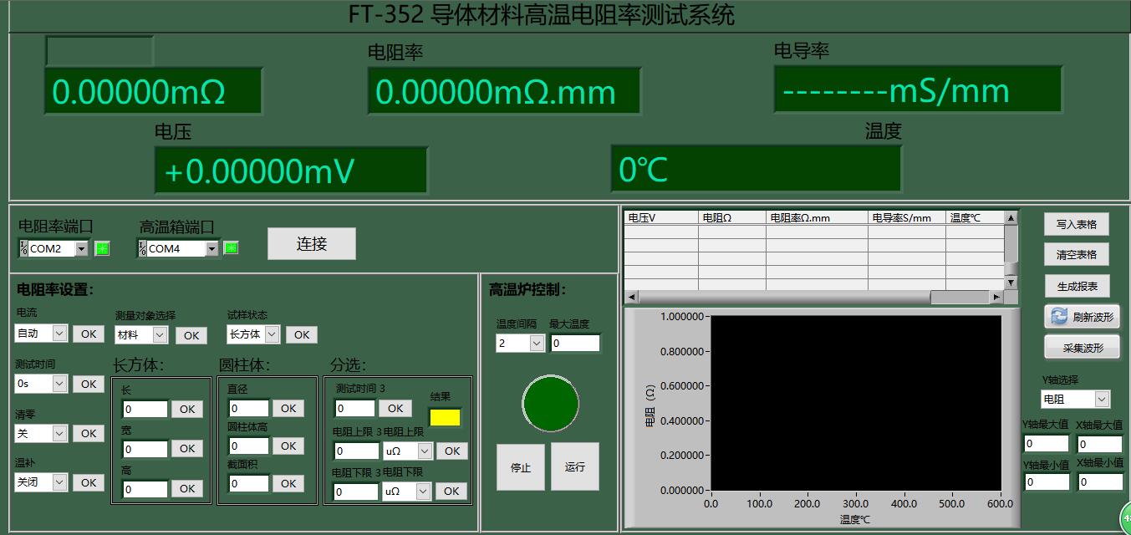Click the yellow 结果 result color indicator
This screenshot has width=1131, height=535.
(445, 417)
